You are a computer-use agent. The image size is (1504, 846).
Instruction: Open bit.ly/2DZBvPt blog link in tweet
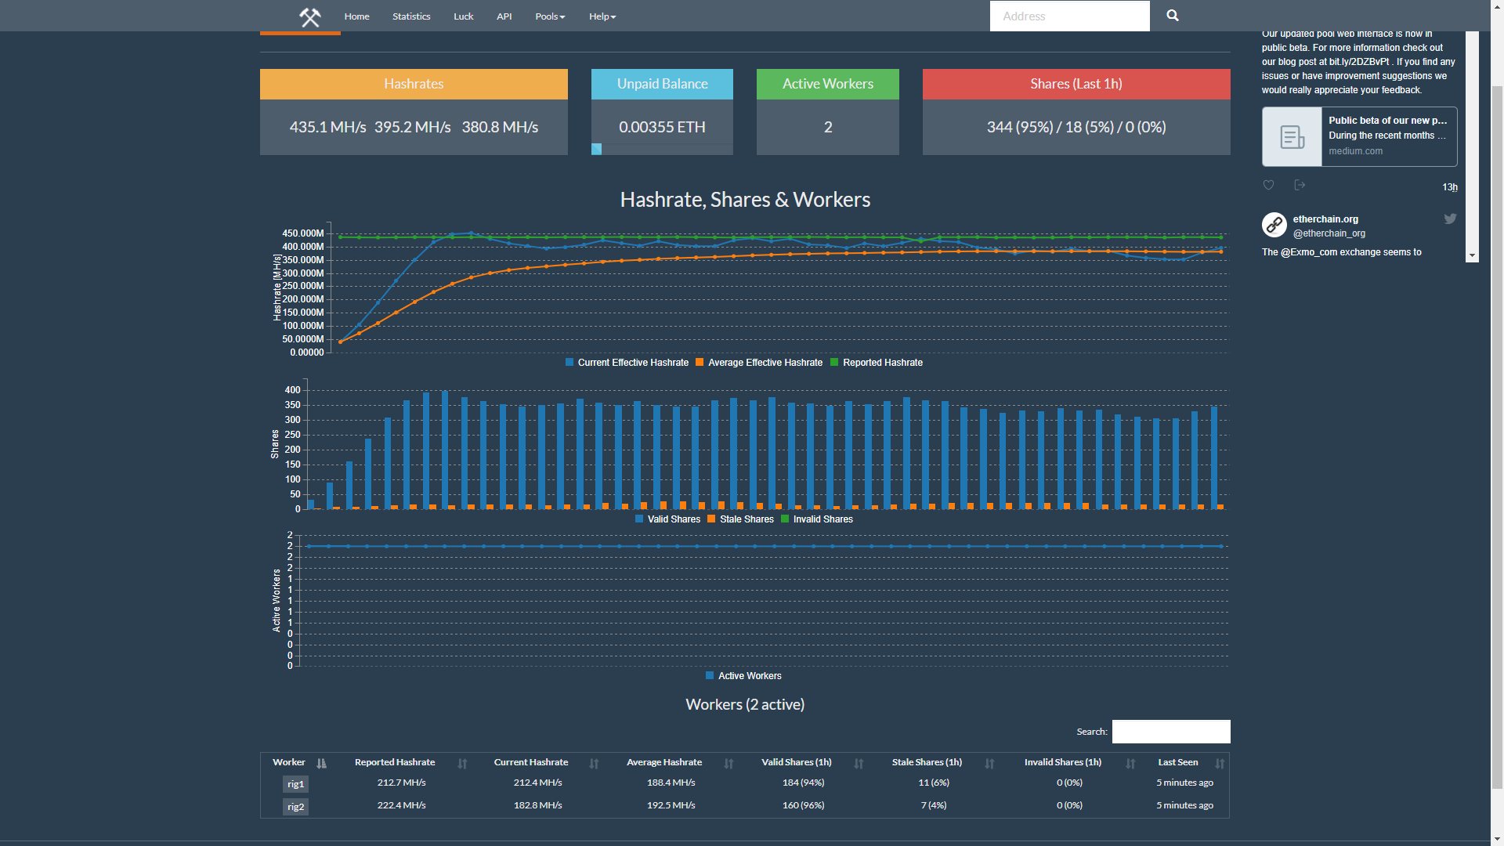click(1359, 62)
